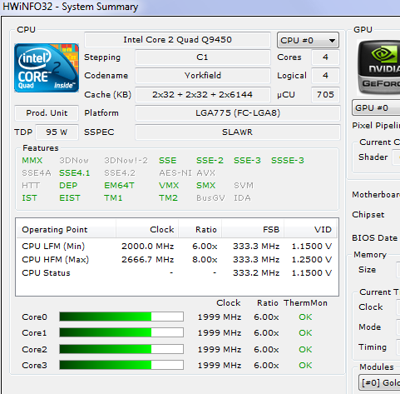Click the IDA feature label
This screenshot has height=394, width=400.
tap(242, 198)
